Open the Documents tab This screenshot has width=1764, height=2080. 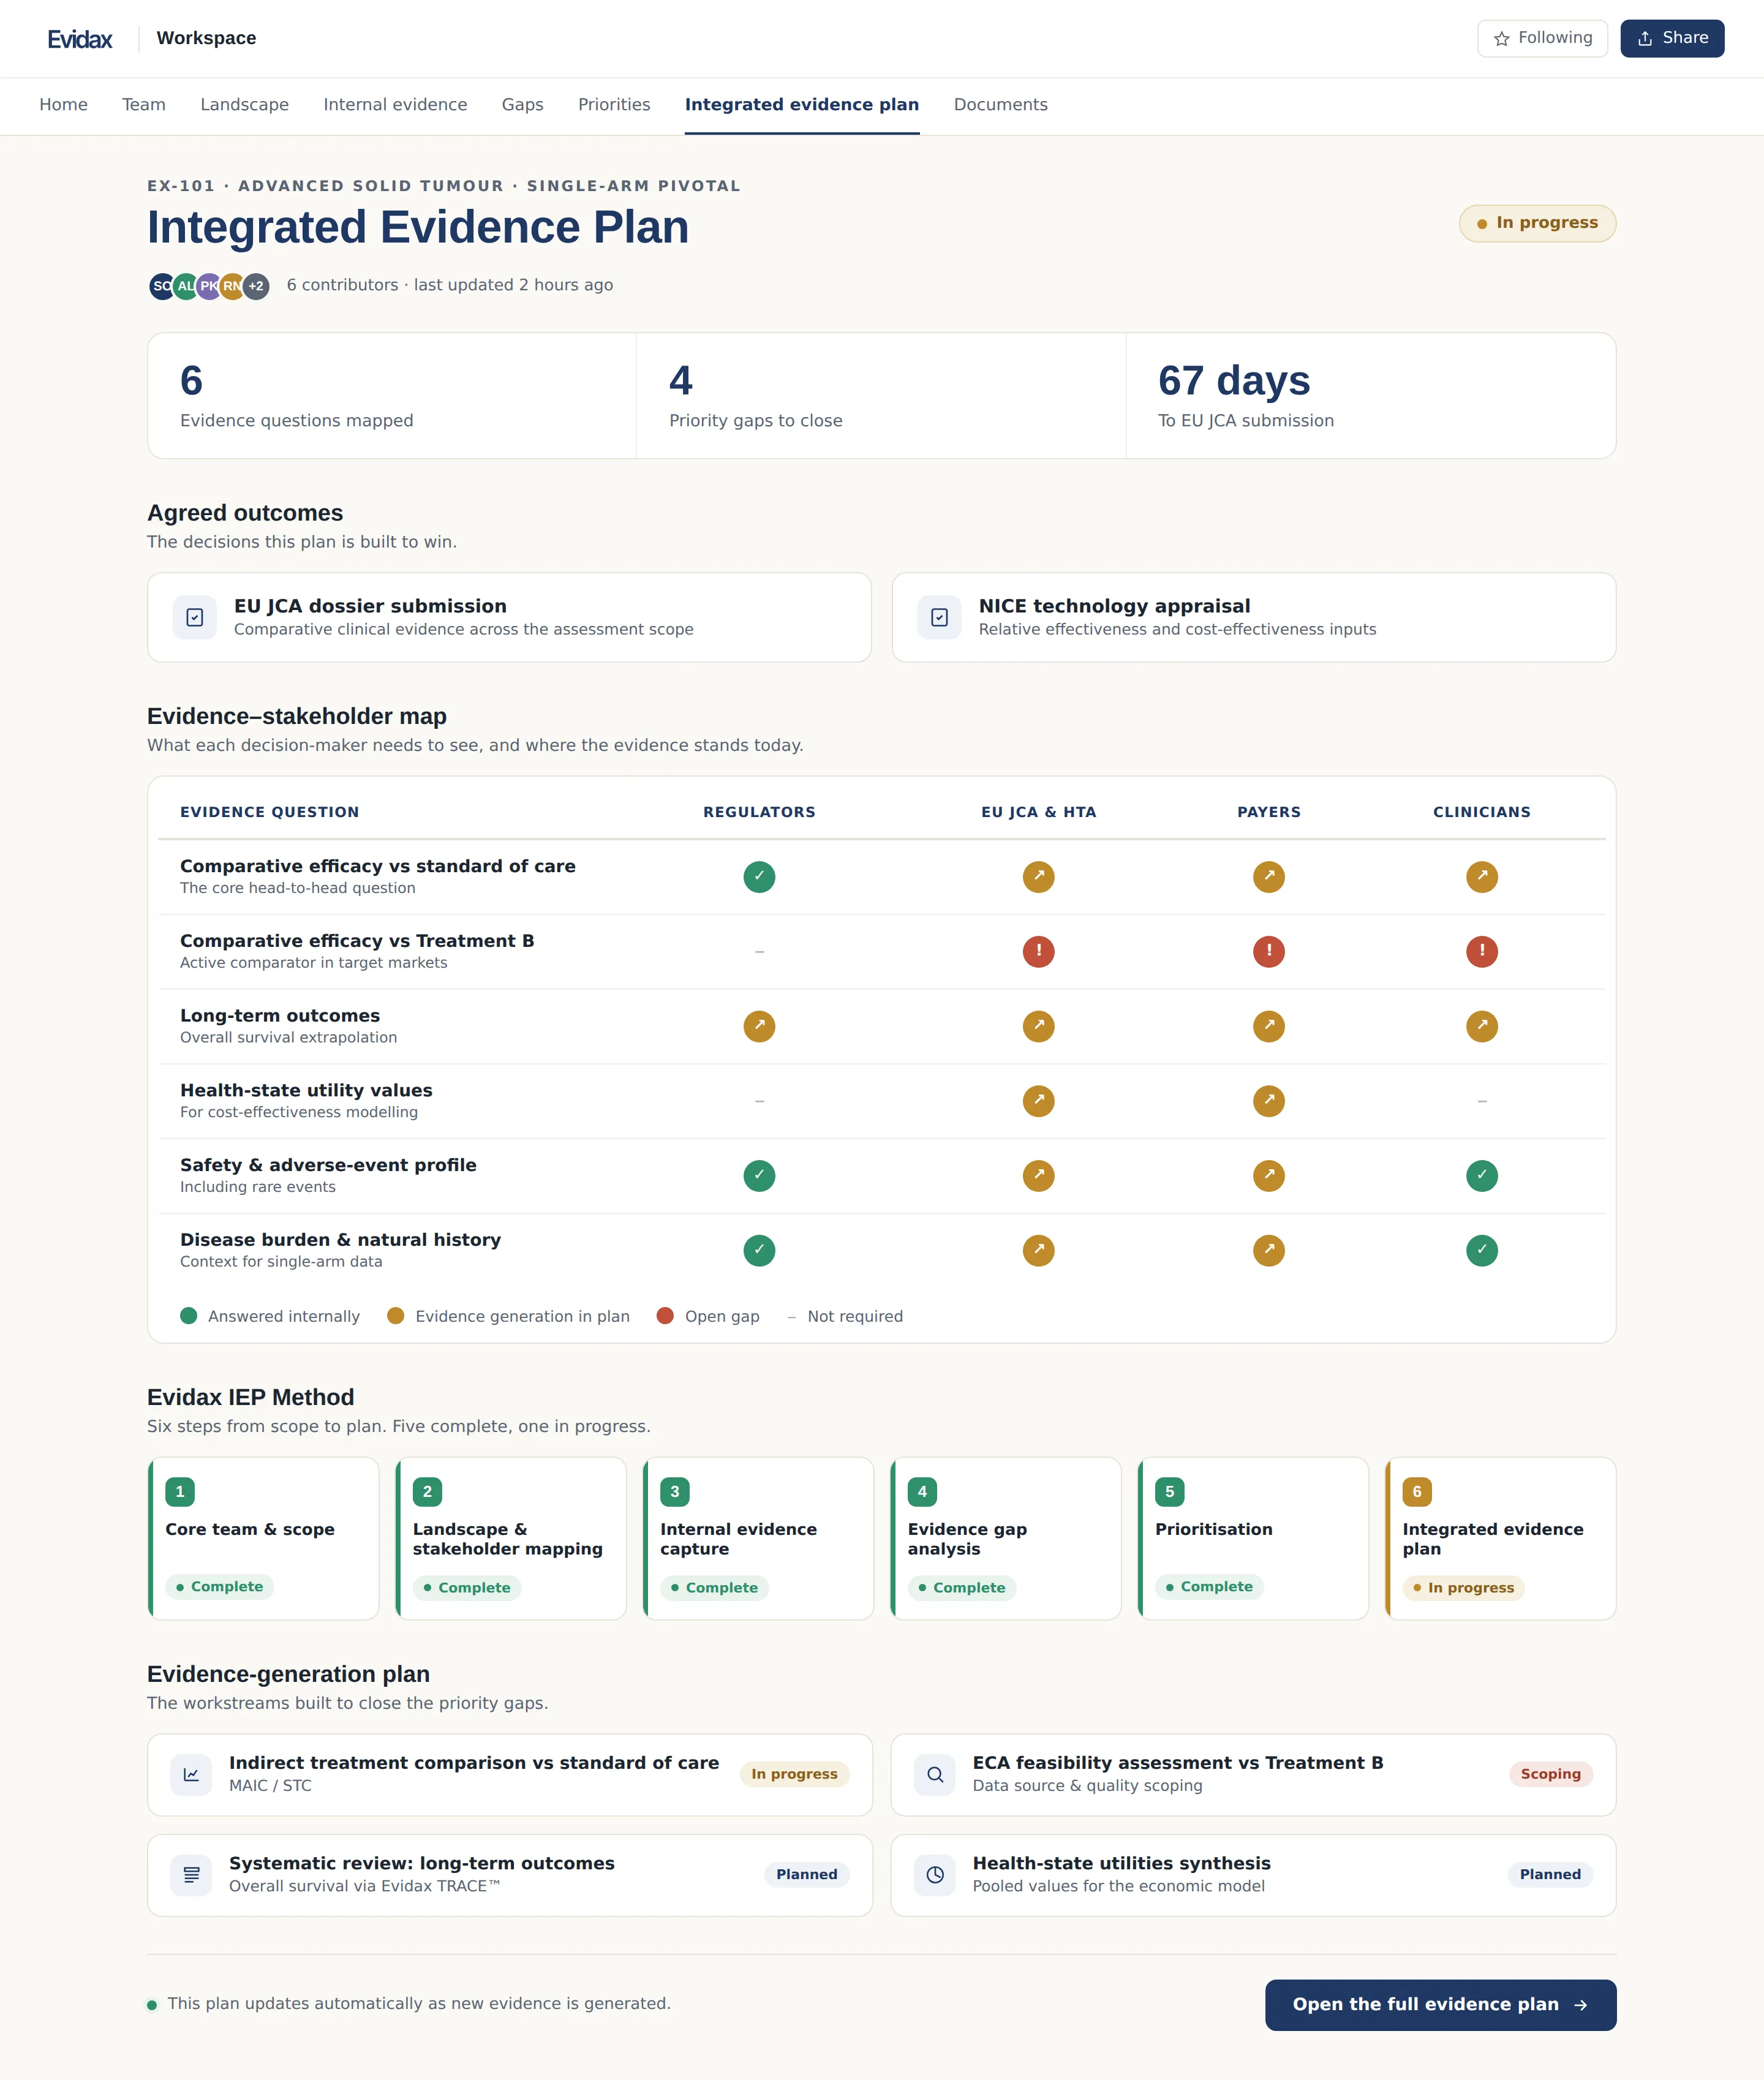coord(1000,105)
